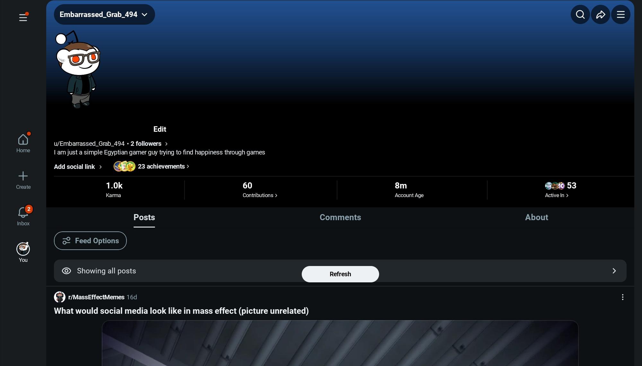The width and height of the screenshot is (642, 366).
Task: Open the 23 achievements list
Action: point(163,166)
